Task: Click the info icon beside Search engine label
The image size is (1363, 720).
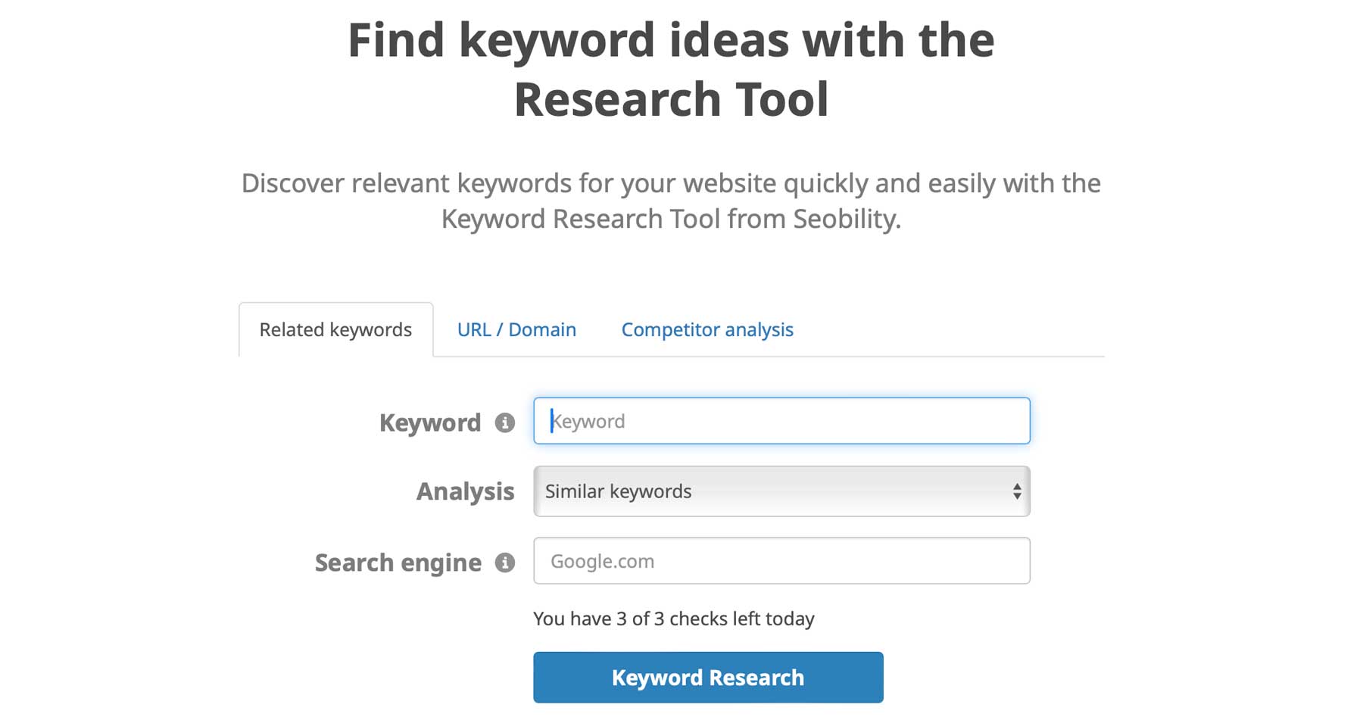Action: pyautogui.click(x=505, y=563)
